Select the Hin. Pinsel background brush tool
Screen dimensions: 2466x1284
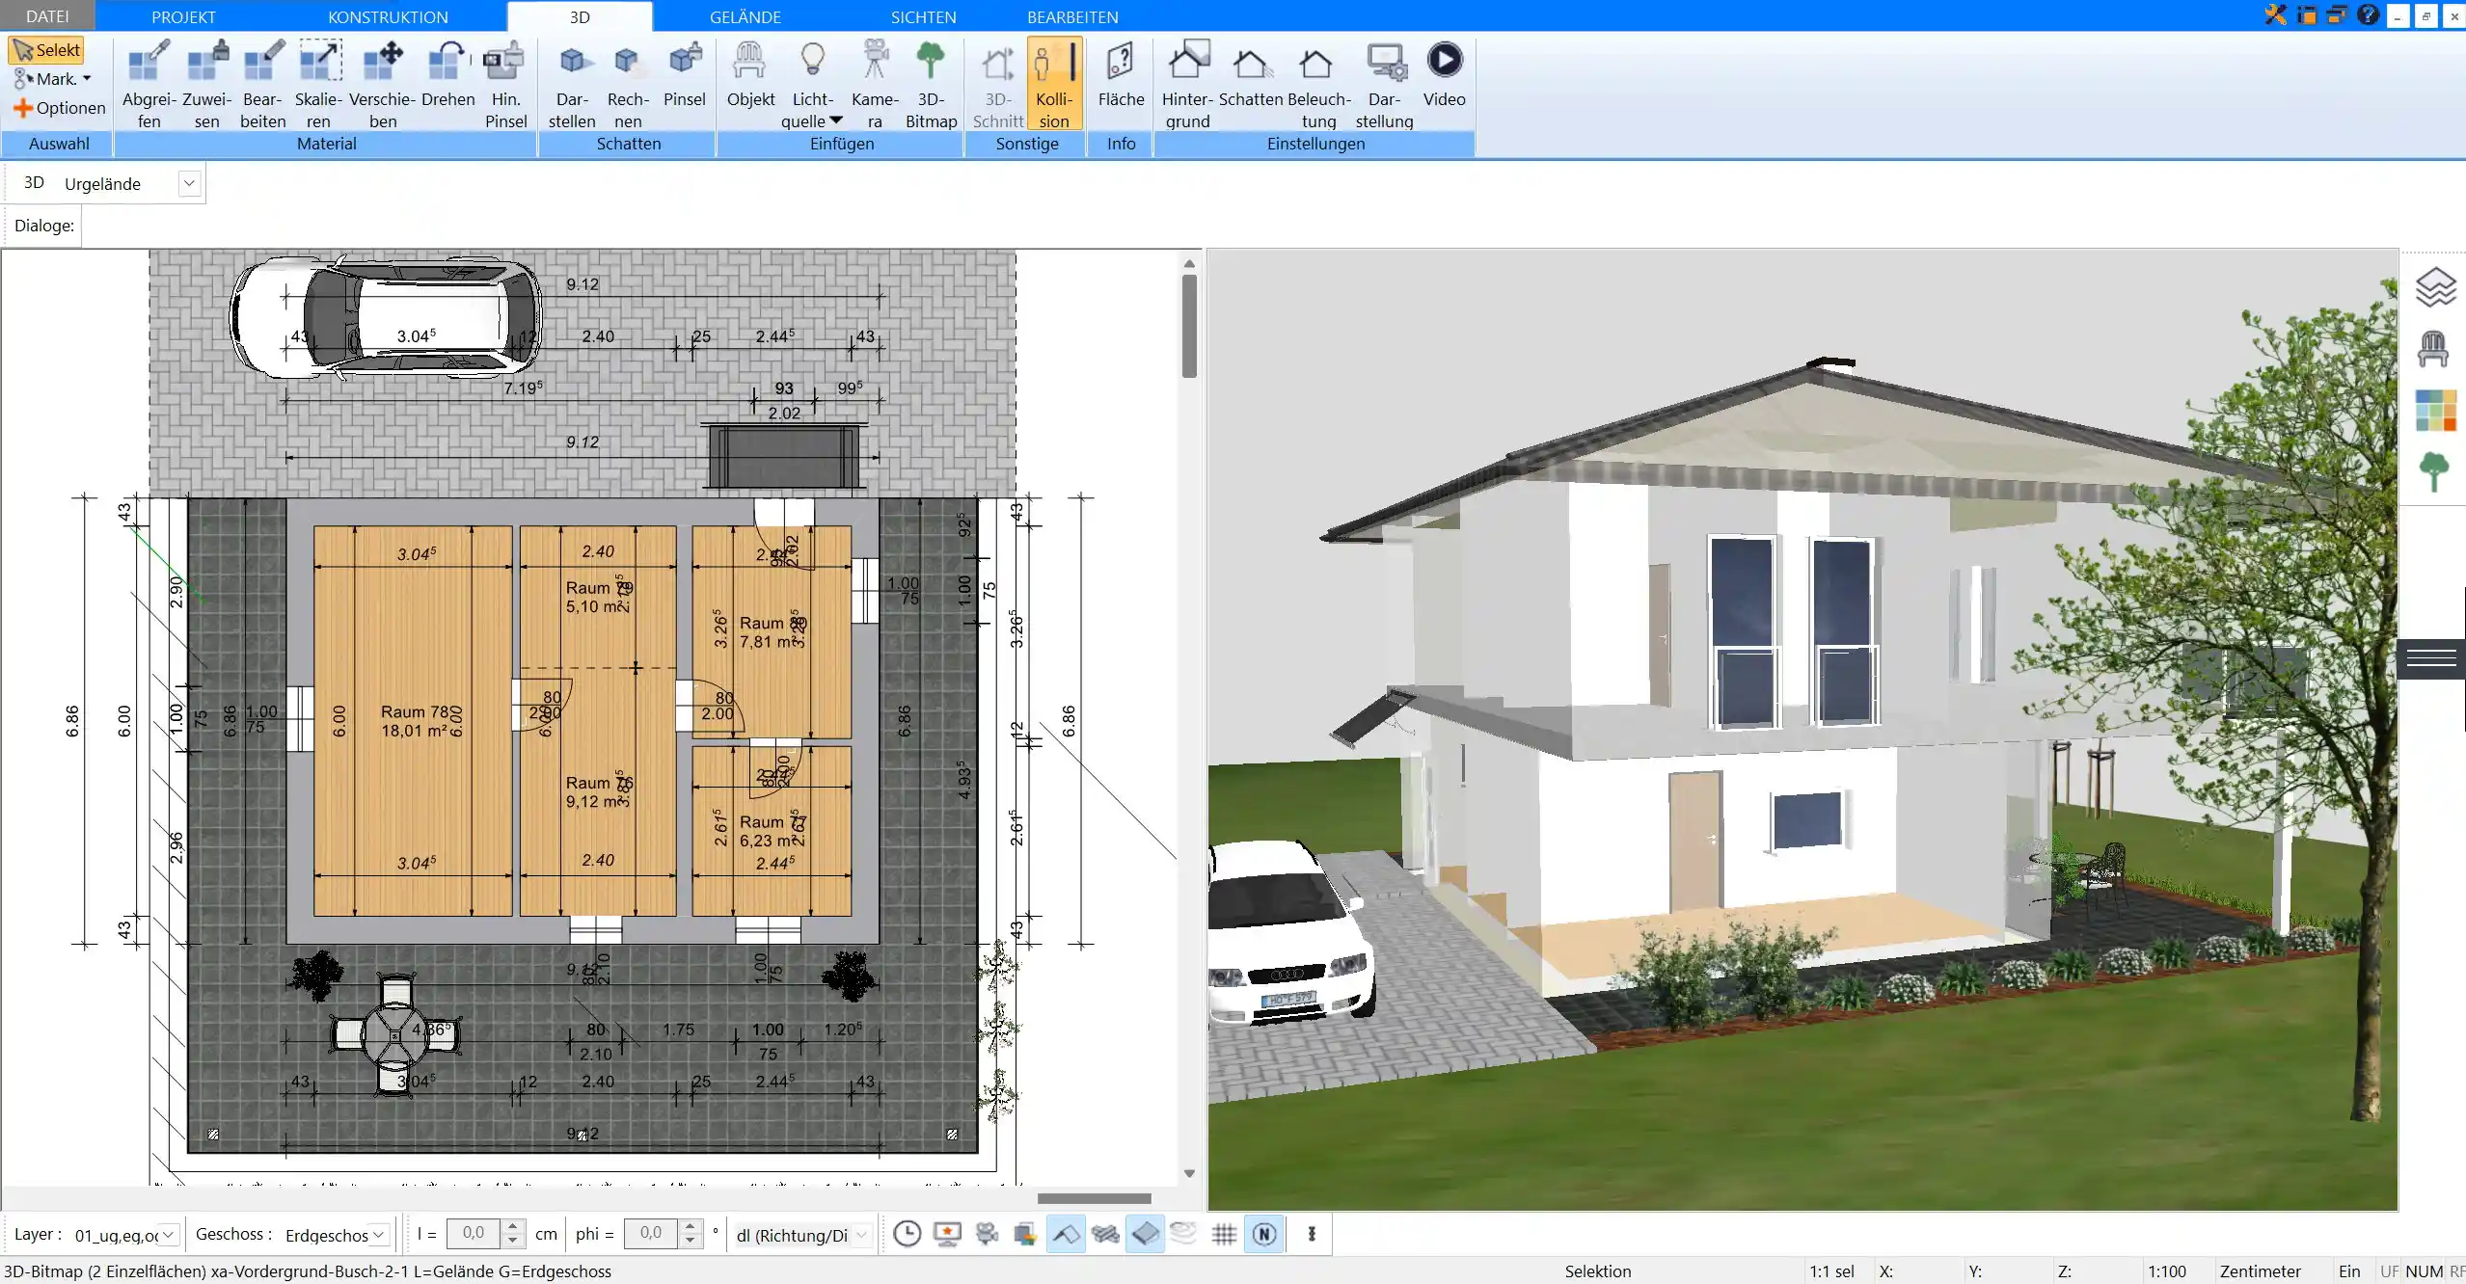coord(505,84)
